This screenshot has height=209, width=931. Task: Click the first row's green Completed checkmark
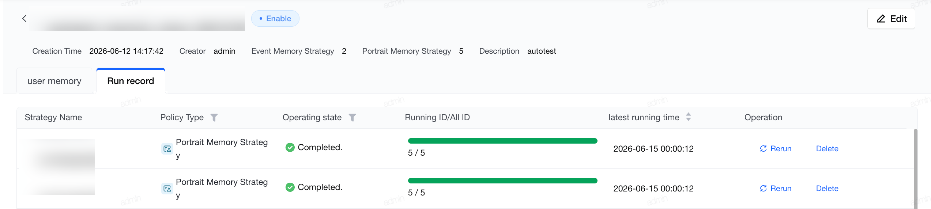coord(290,147)
